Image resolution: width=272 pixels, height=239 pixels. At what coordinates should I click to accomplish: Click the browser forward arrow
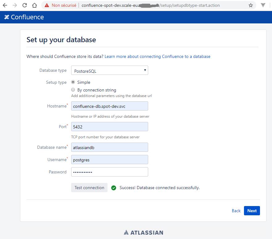point(15,5)
